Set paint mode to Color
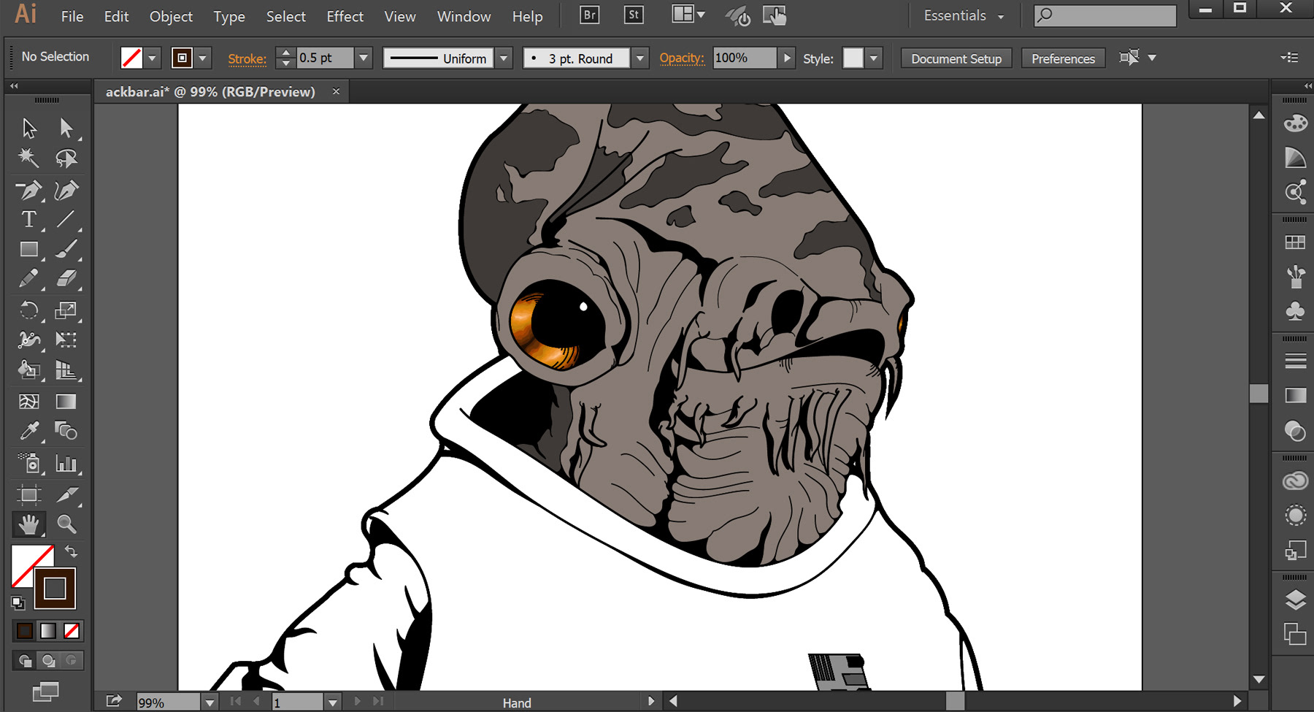This screenshot has height=712, width=1314. 25,630
